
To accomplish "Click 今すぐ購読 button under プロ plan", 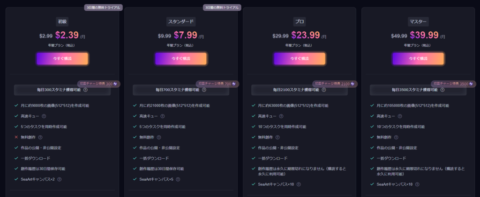I will (x=300, y=58).
